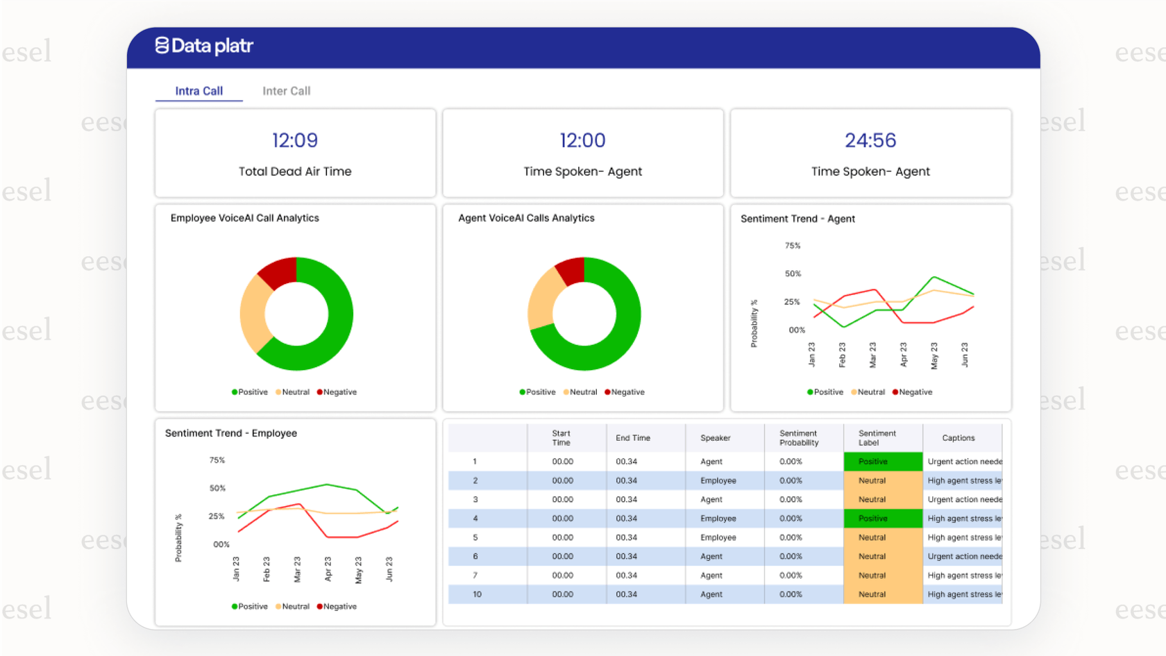Select the Intra Call tab
Image resolution: width=1166 pixels, height=656 pixels.
point(199,90)
